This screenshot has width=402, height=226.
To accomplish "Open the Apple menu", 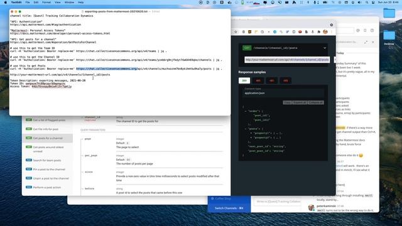I will (6, 3).
